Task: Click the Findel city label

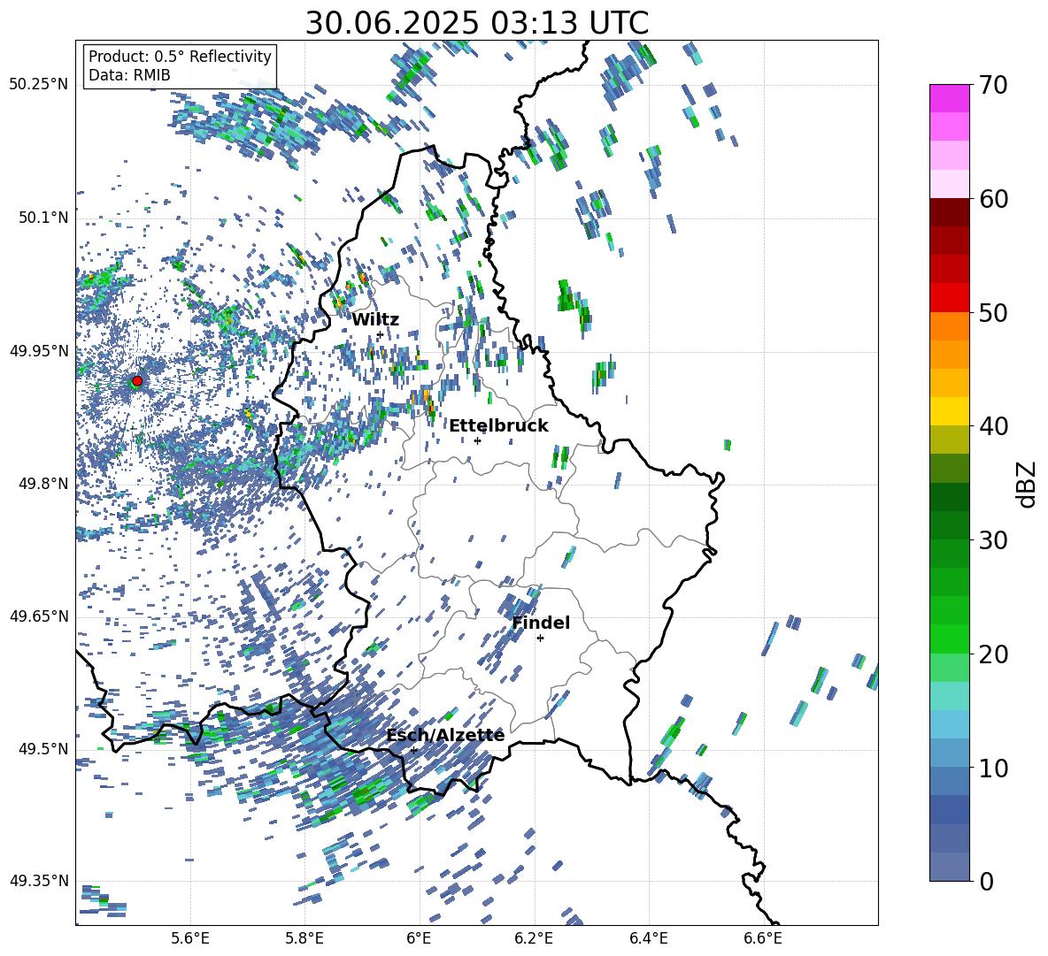Action: click(x=541, y=623)
